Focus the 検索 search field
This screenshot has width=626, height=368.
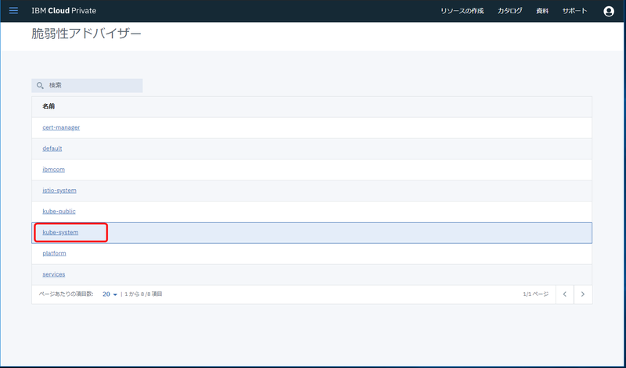[x=87, y=85]
